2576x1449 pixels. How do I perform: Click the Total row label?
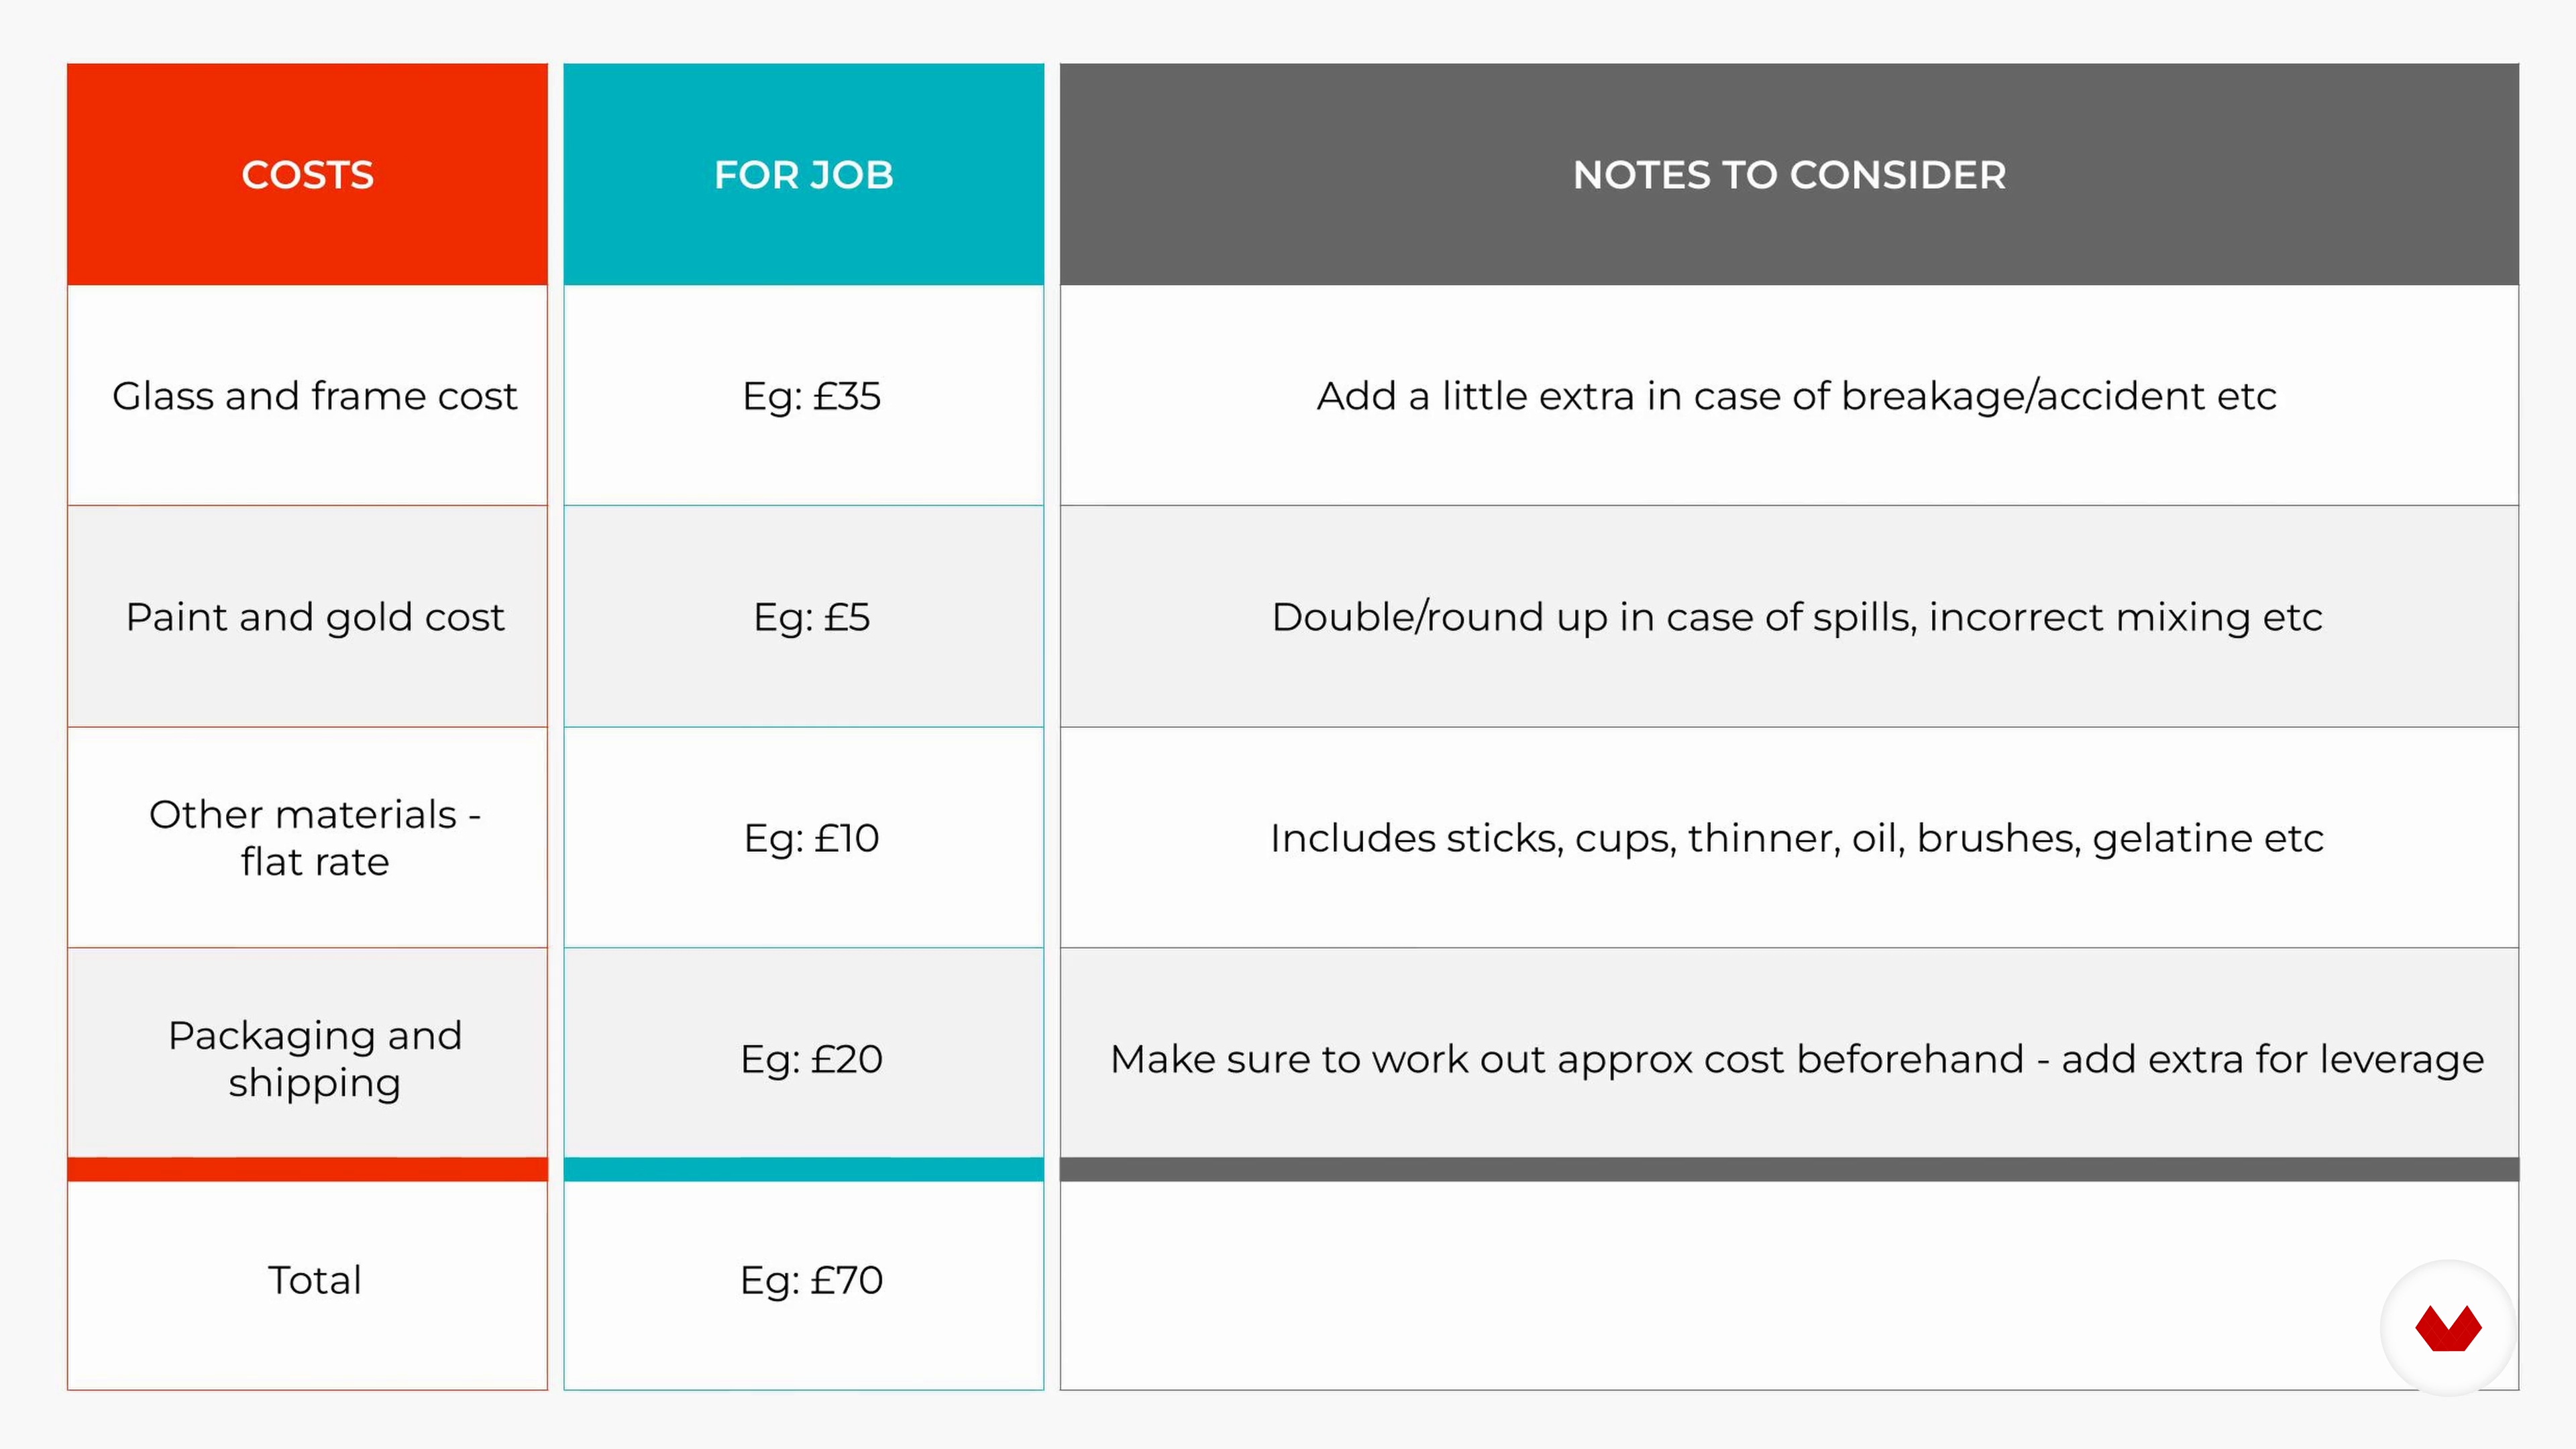[x=314, y=1280]
